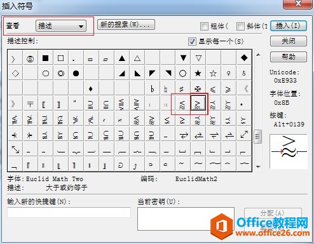
Task: Click the font name Euclid Math Two
Action: (x=55, y=179)
